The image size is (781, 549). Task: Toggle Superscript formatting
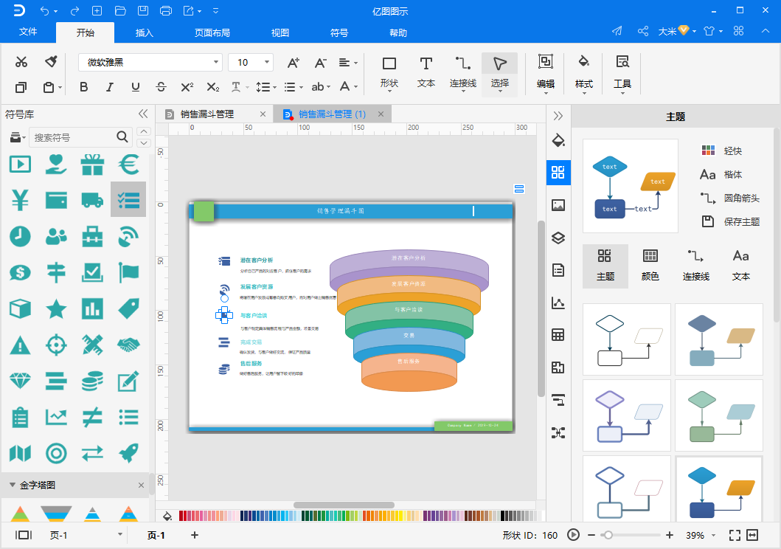187,87
